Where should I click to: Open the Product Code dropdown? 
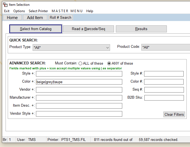[166, 47]
